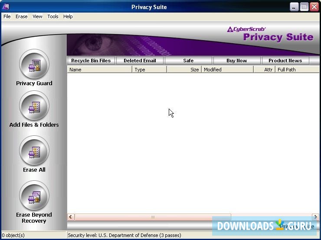Viewport: 321px width, 240px height.
Task: Maximize the Privacy Suite window
Action: tap(304, 7)
